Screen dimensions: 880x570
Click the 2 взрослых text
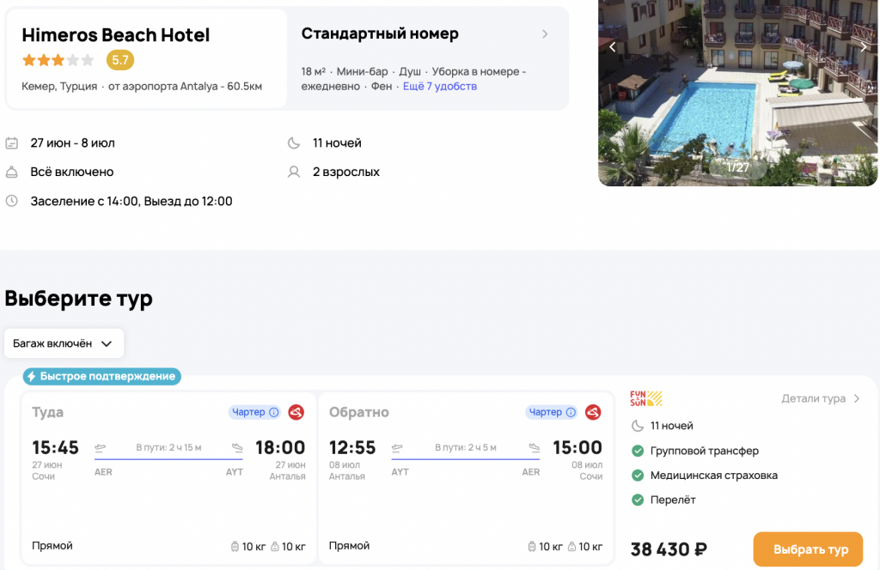click(x=346, y=172)
